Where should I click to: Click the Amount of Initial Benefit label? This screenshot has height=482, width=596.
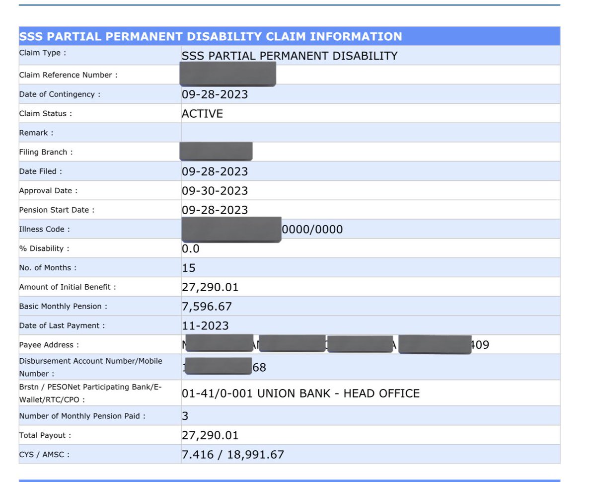point(68,287)
